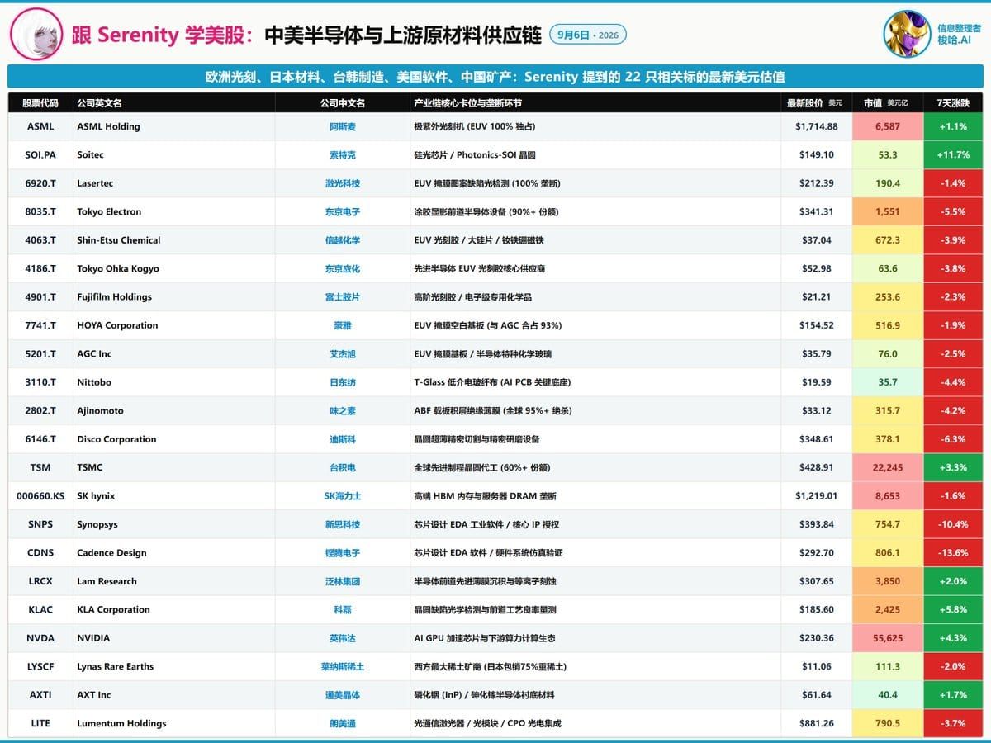Open the 东京应化 company link
This screenshot has width=991, height=743.
(x=343, y=269)
